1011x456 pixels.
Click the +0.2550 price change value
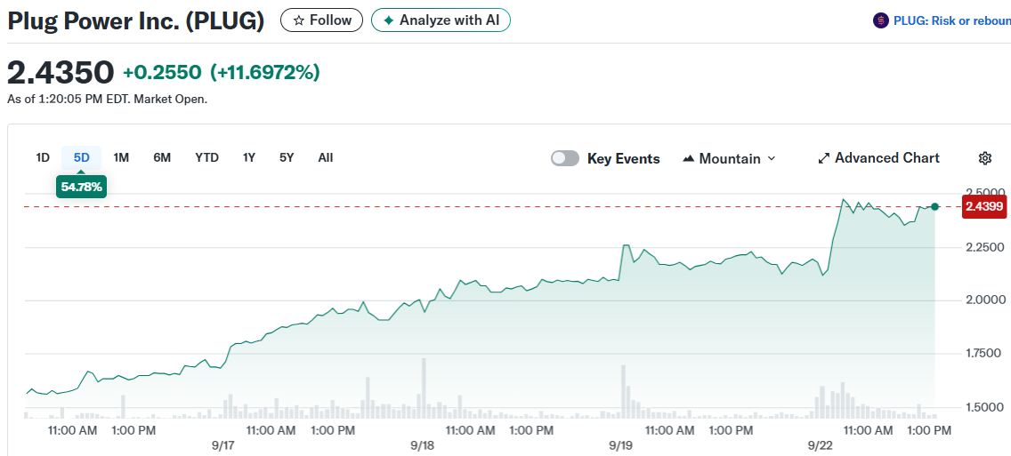[x=163, y=73]
